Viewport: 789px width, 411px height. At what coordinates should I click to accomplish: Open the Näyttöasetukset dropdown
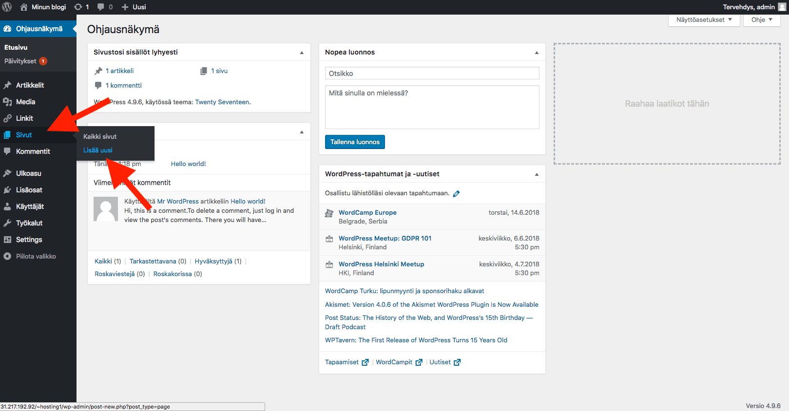[x=704, y=20]
